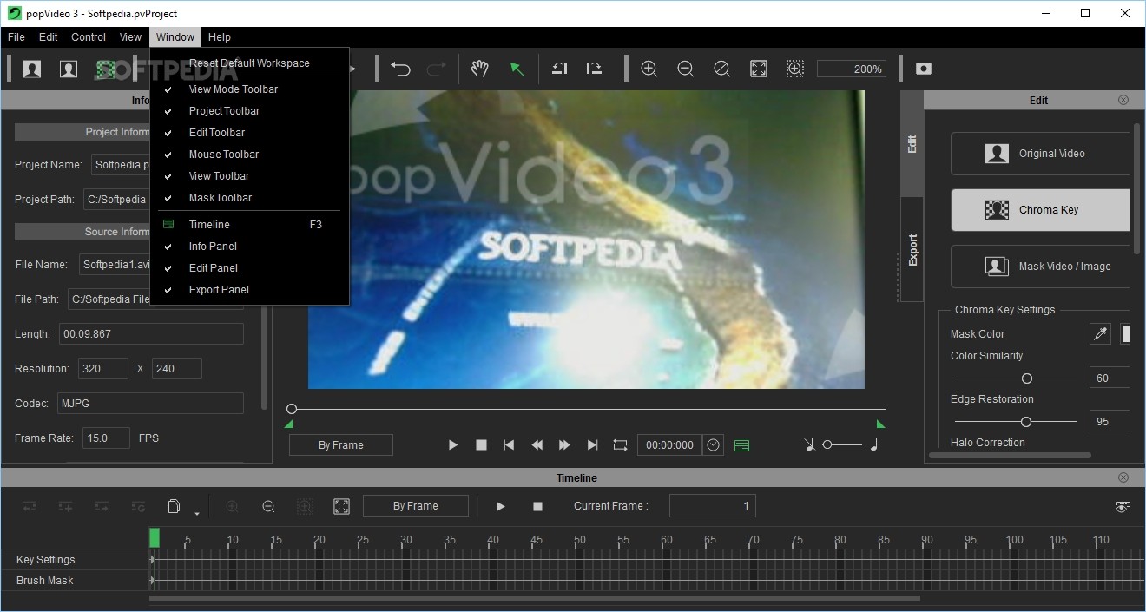The height and width of the screenshot is (612, 1146).
Task: Click the Mask Color white swatch
Action: 1125,333
